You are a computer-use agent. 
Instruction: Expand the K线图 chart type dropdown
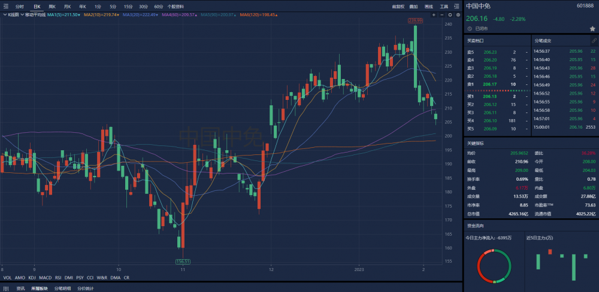[x=11, y=14]
